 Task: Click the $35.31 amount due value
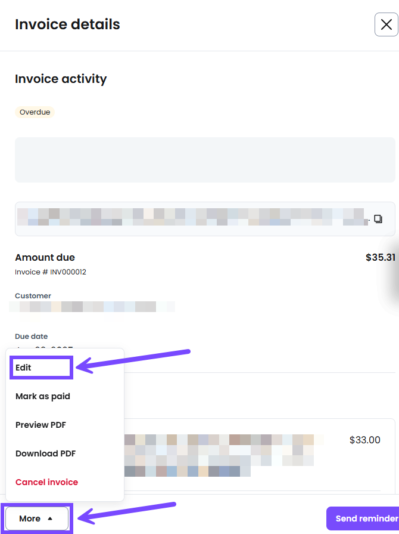pos(381,257)
